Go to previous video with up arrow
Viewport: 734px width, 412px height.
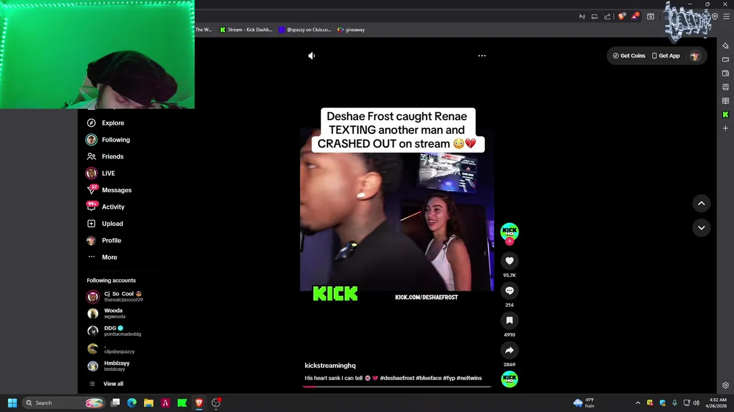click(701, 203)
